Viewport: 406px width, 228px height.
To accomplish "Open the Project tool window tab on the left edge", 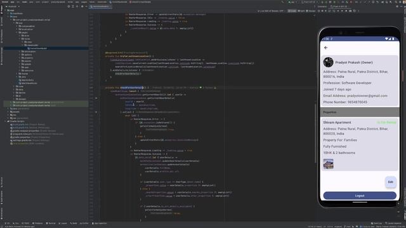I will click(x=1, y=9).
